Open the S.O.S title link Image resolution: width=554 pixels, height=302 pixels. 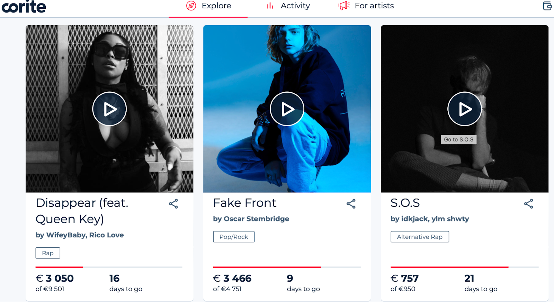(405, 203)
